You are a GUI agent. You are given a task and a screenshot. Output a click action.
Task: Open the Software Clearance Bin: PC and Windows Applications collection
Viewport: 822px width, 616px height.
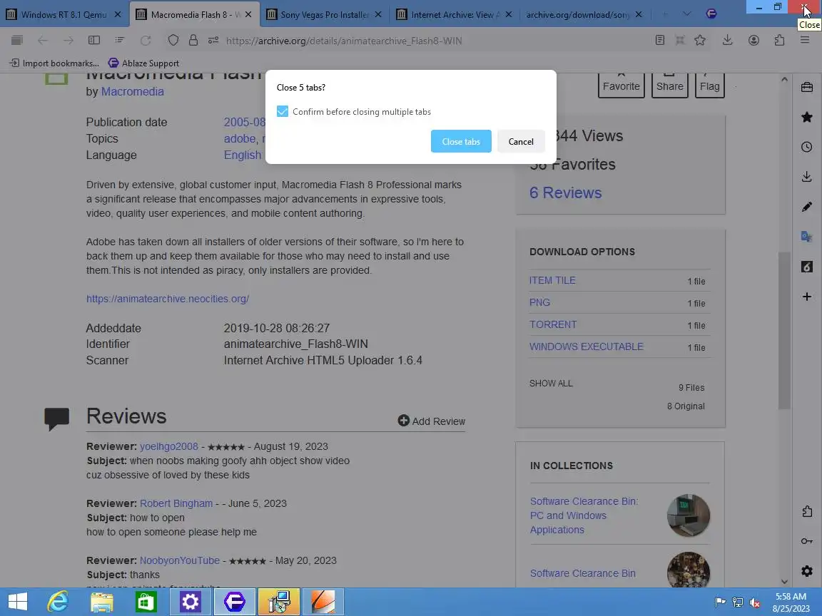coord(584,515)
